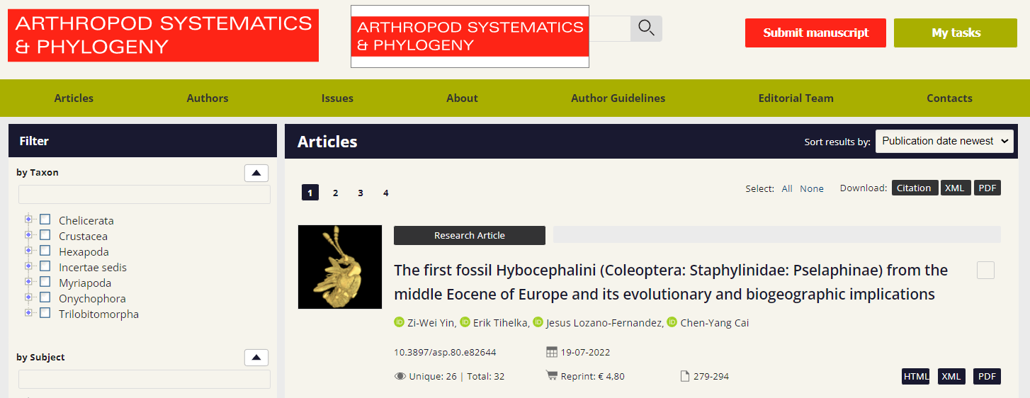Screen dimensions: 1030x398
Task: Tick the Hexapoda taxon checkbox
Action: click(x=45, y=251)
